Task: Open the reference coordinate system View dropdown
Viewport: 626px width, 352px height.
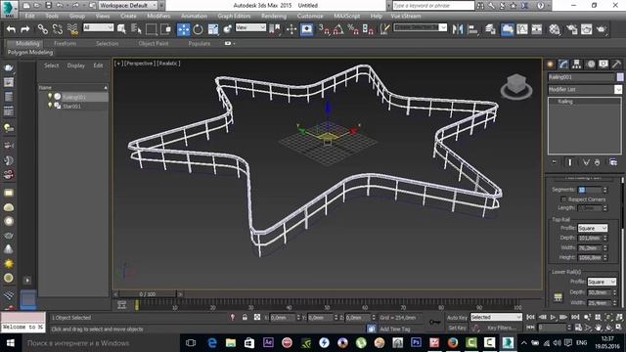Action: pos(250,27)
